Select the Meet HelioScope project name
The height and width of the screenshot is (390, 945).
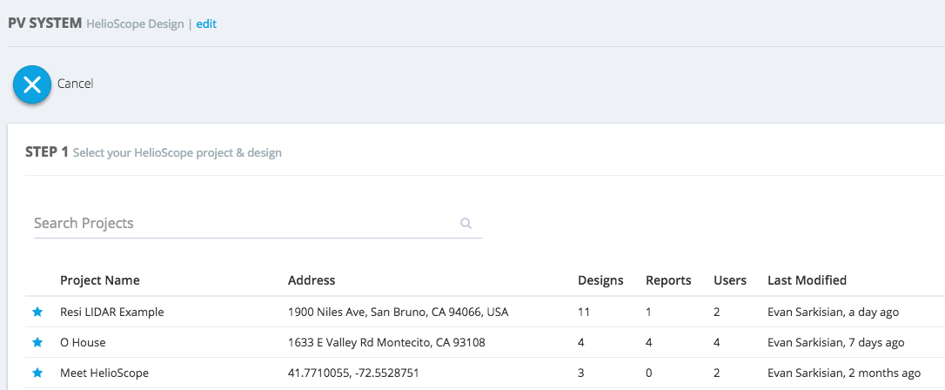point(104,373)
